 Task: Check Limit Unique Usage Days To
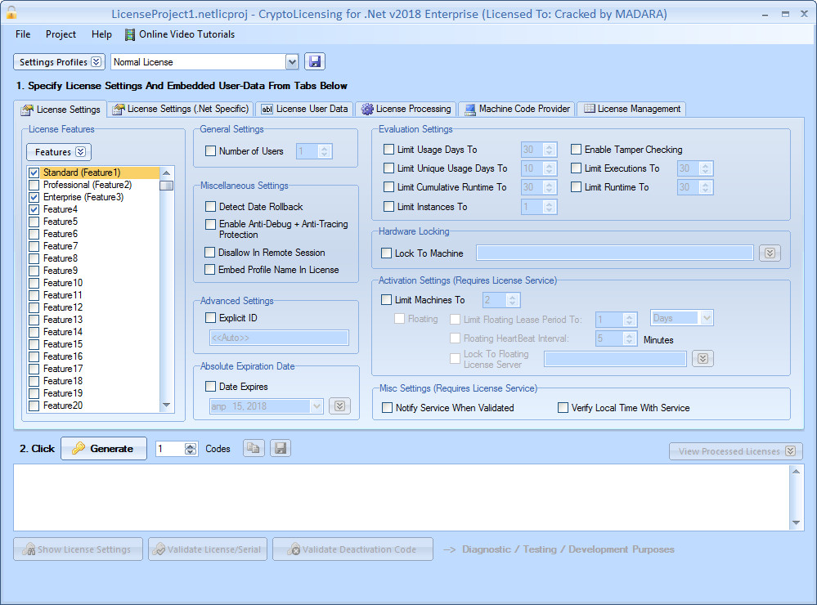pos(388,168)
